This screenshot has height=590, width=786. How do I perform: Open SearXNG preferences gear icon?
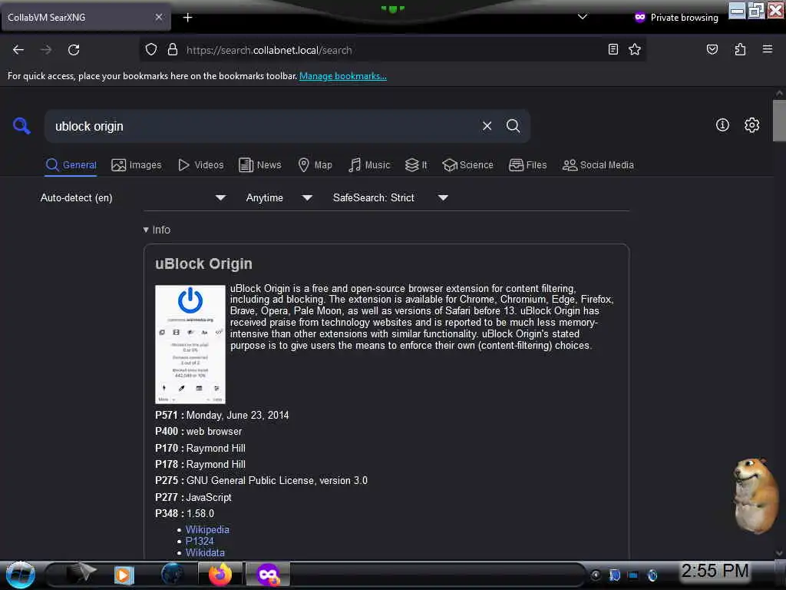pyautogui.click(x=751, y=125)
